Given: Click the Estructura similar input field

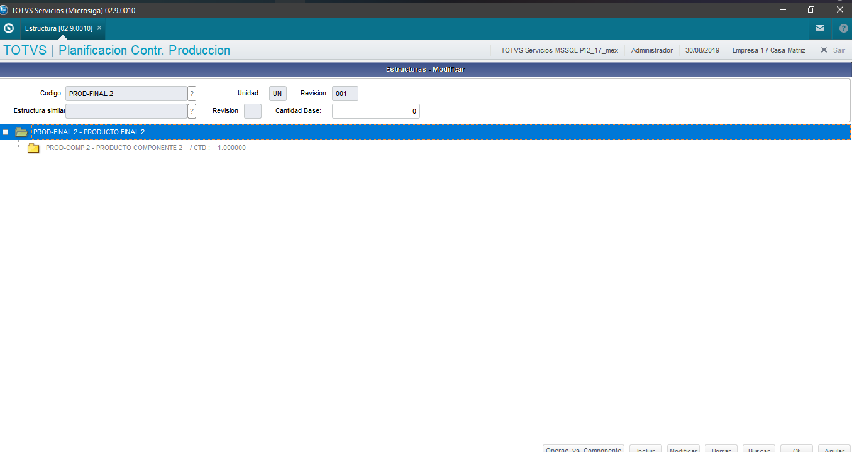Looking at the screenshot, I should click(126, 111).
